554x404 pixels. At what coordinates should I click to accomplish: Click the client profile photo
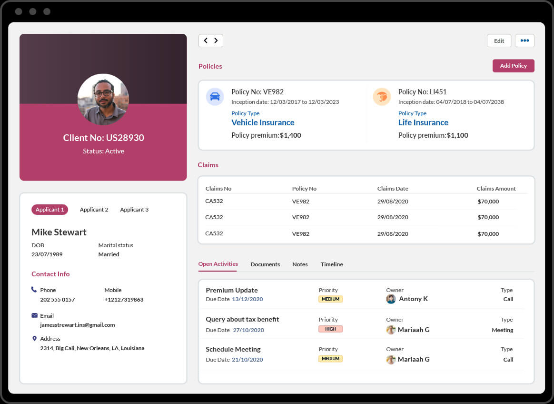[103, 99]
